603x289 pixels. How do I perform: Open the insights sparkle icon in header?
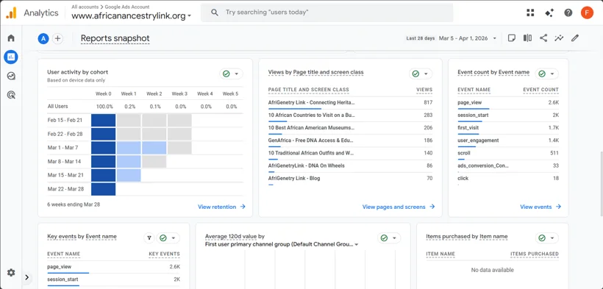[549, 13]
